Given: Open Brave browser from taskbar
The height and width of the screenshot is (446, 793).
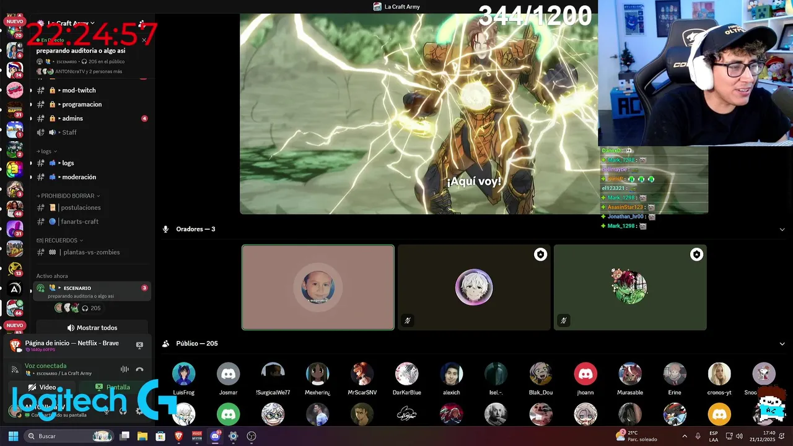Looking at the screenshot, I should (178, 436).
